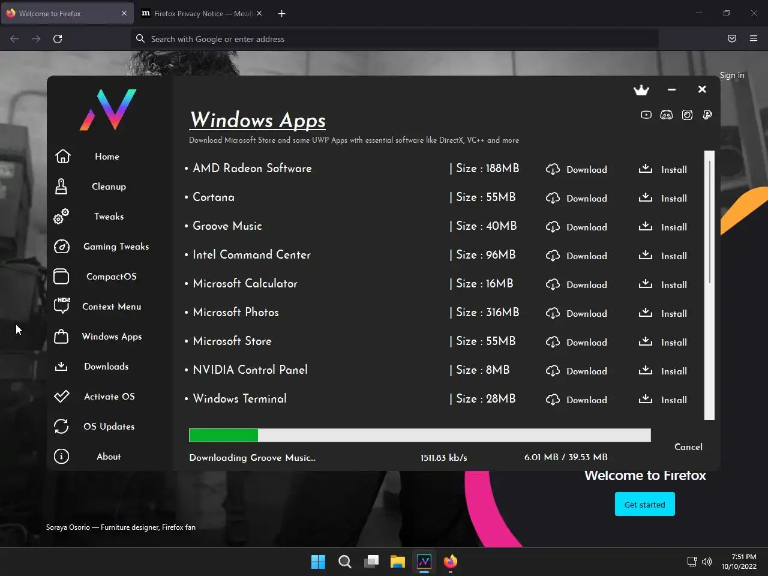Install Intel Command Center

[x=662, y=256]
